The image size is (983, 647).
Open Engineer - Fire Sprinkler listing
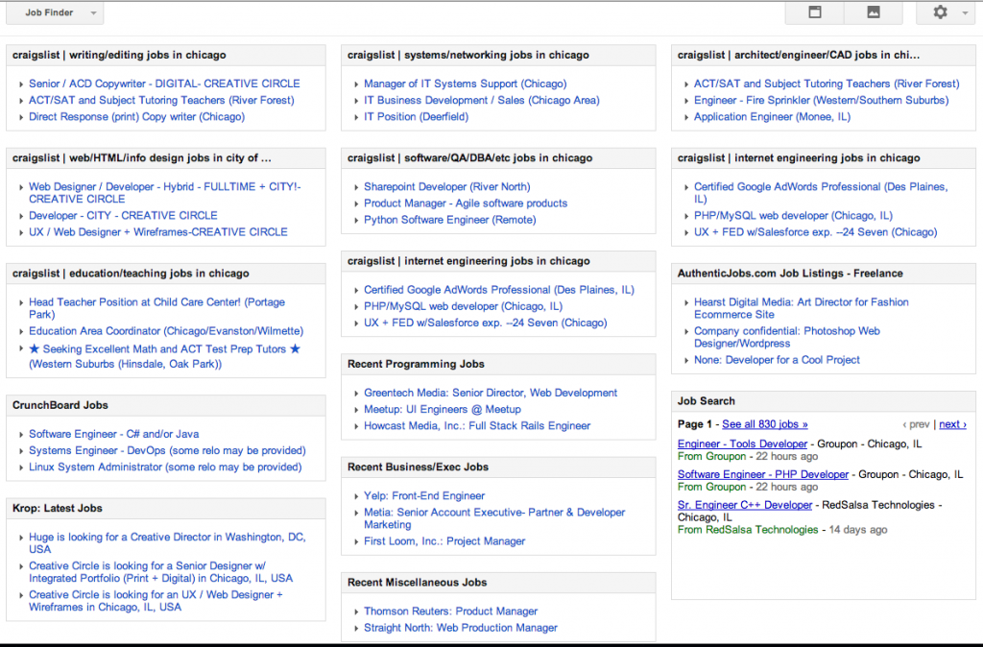coord(822,100)
